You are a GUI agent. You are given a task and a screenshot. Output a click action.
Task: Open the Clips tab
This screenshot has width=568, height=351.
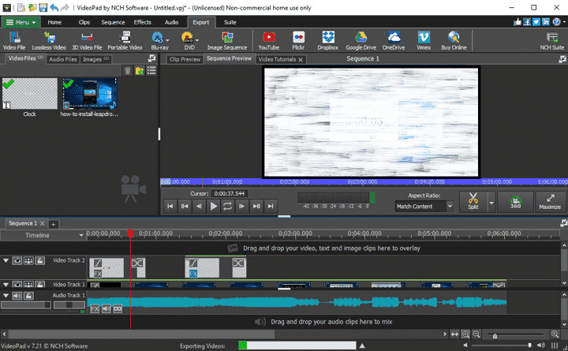84,22
